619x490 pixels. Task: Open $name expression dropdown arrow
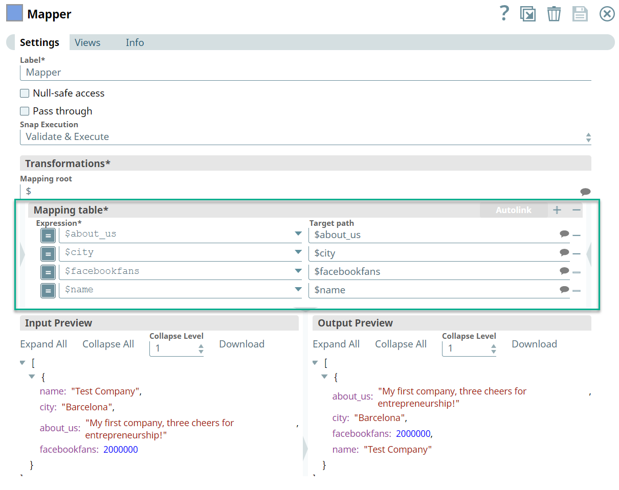pyautogui.click(x=298, y=289)
